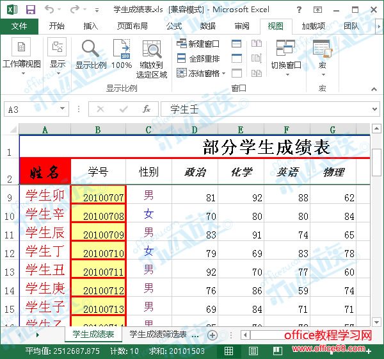This screenshot has width=384, height=359.
Task: Select the 学生成绩表 sheet tab
Action: click(93, 334)
